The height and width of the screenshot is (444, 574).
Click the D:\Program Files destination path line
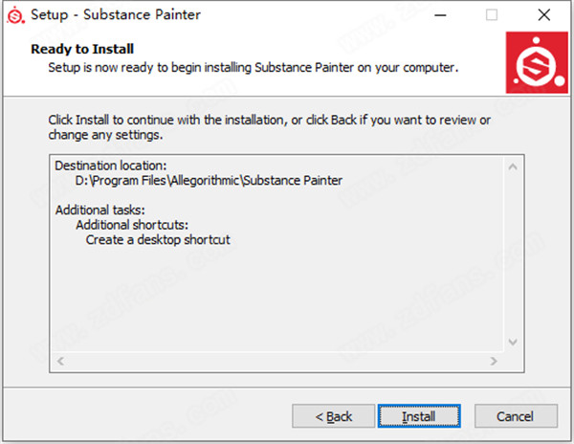point(209,181)
